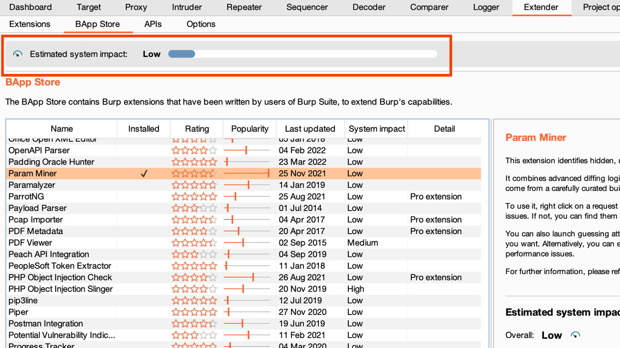Viewport: 620px width, 348px height.
Task: Select the Pcap Importer extension
Action: click(244, 220)
